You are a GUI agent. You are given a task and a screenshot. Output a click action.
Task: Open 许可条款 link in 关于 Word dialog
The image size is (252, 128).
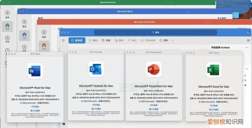pyautogui.click(x=35, y=107)
